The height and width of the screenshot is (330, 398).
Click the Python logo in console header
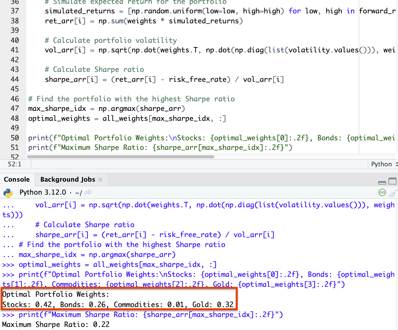(x=8, y=193)
